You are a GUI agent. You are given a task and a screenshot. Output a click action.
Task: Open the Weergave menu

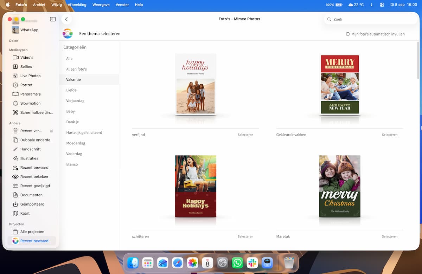click(x=101, y=5)
